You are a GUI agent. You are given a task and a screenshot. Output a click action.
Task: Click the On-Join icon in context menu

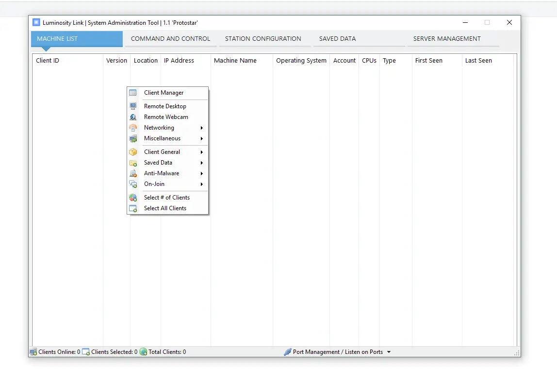tap(133, 184)
